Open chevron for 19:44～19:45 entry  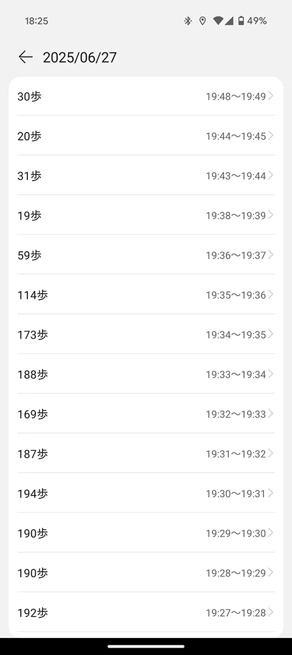click(x=271, y=136)
